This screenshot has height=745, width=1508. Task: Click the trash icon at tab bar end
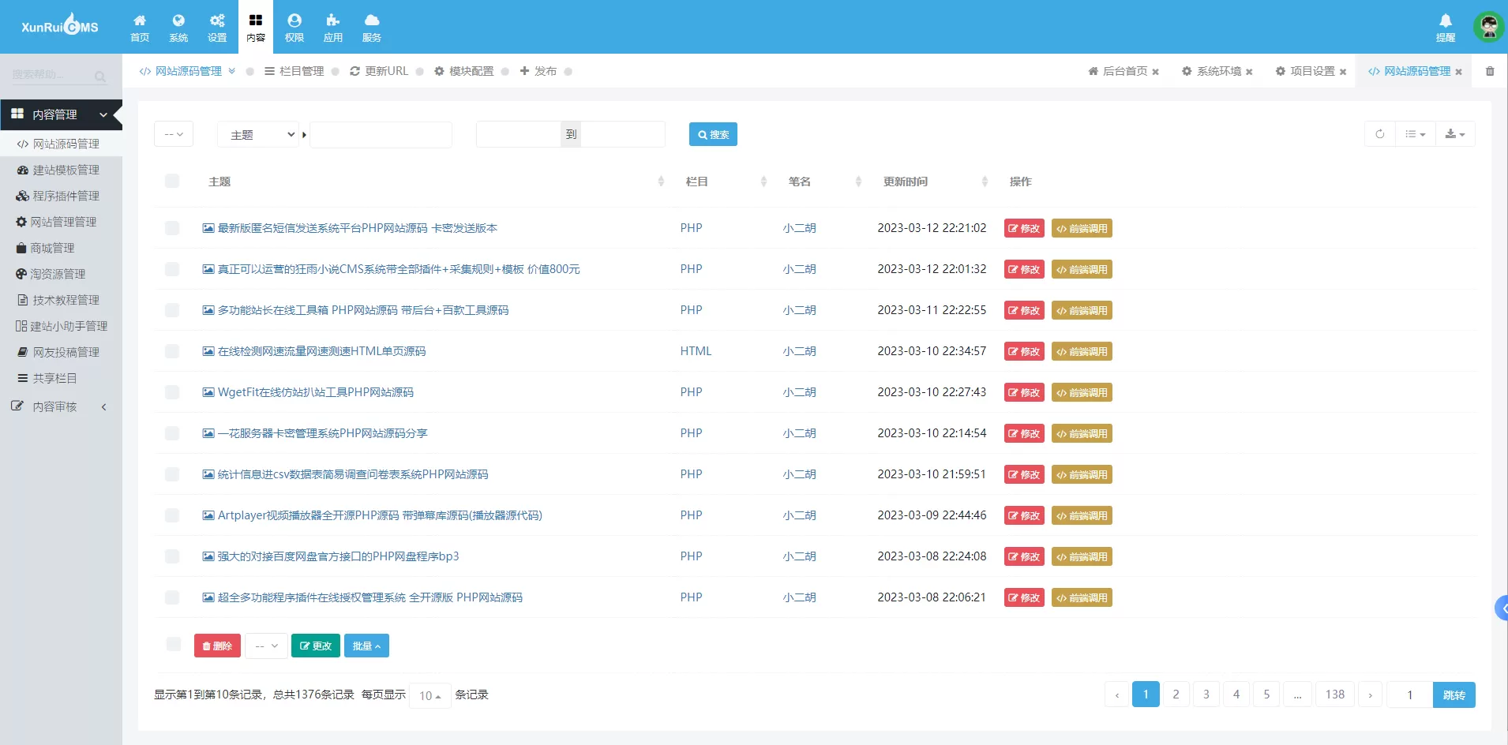1490,71
